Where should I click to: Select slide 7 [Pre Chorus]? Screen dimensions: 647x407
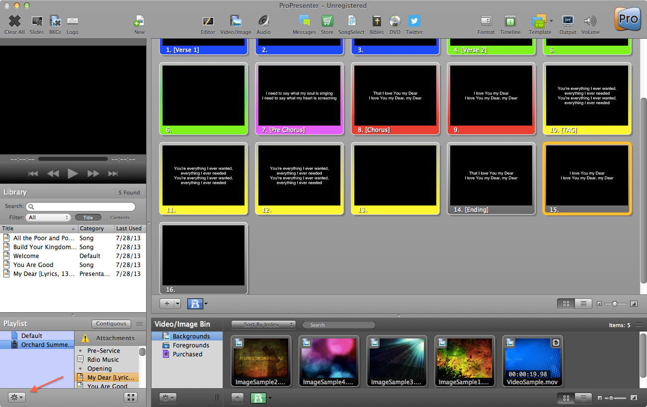point(299,98)
